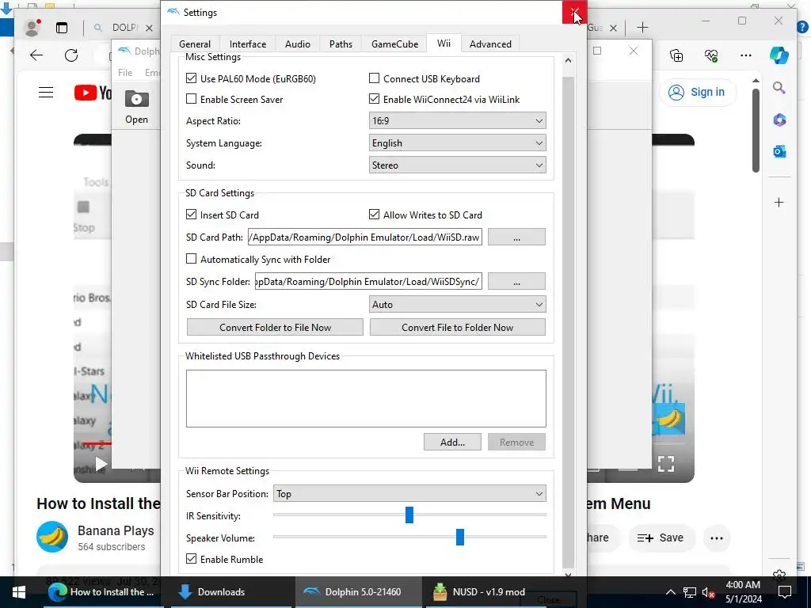Screen dimensions: 811x608
Task: Switch to the General tab
Action: tap(195, 44)
